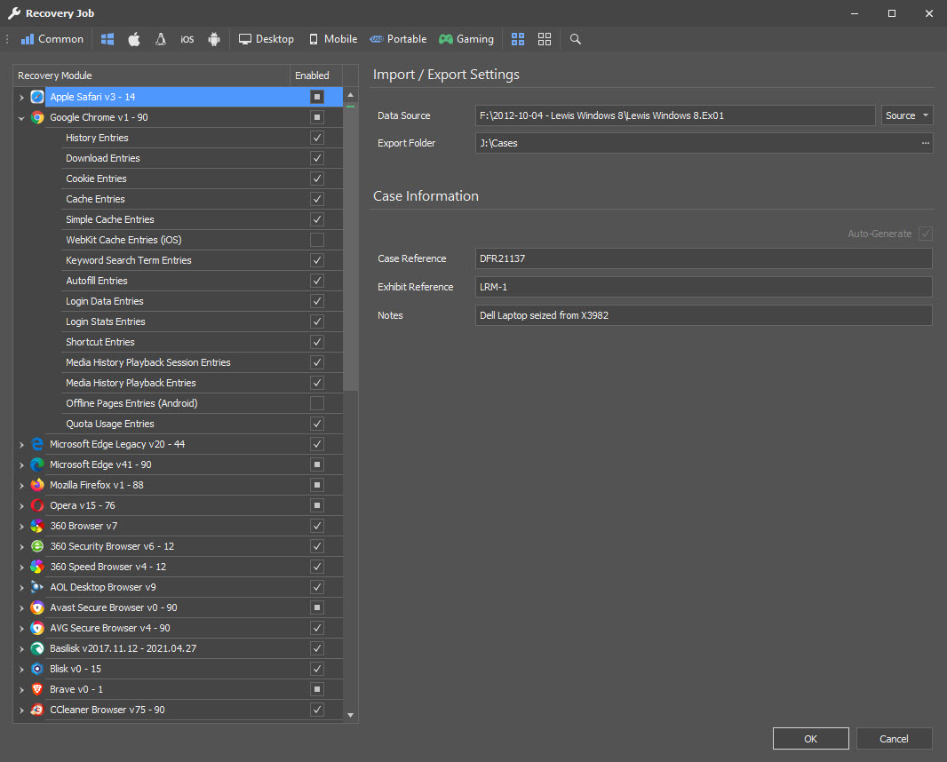Click the Apple Safari compass icon

pos(37,97)
